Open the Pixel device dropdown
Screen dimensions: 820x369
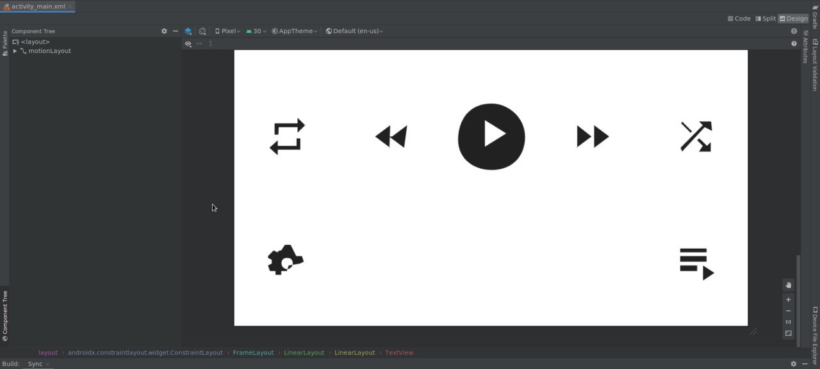[227, 31]
